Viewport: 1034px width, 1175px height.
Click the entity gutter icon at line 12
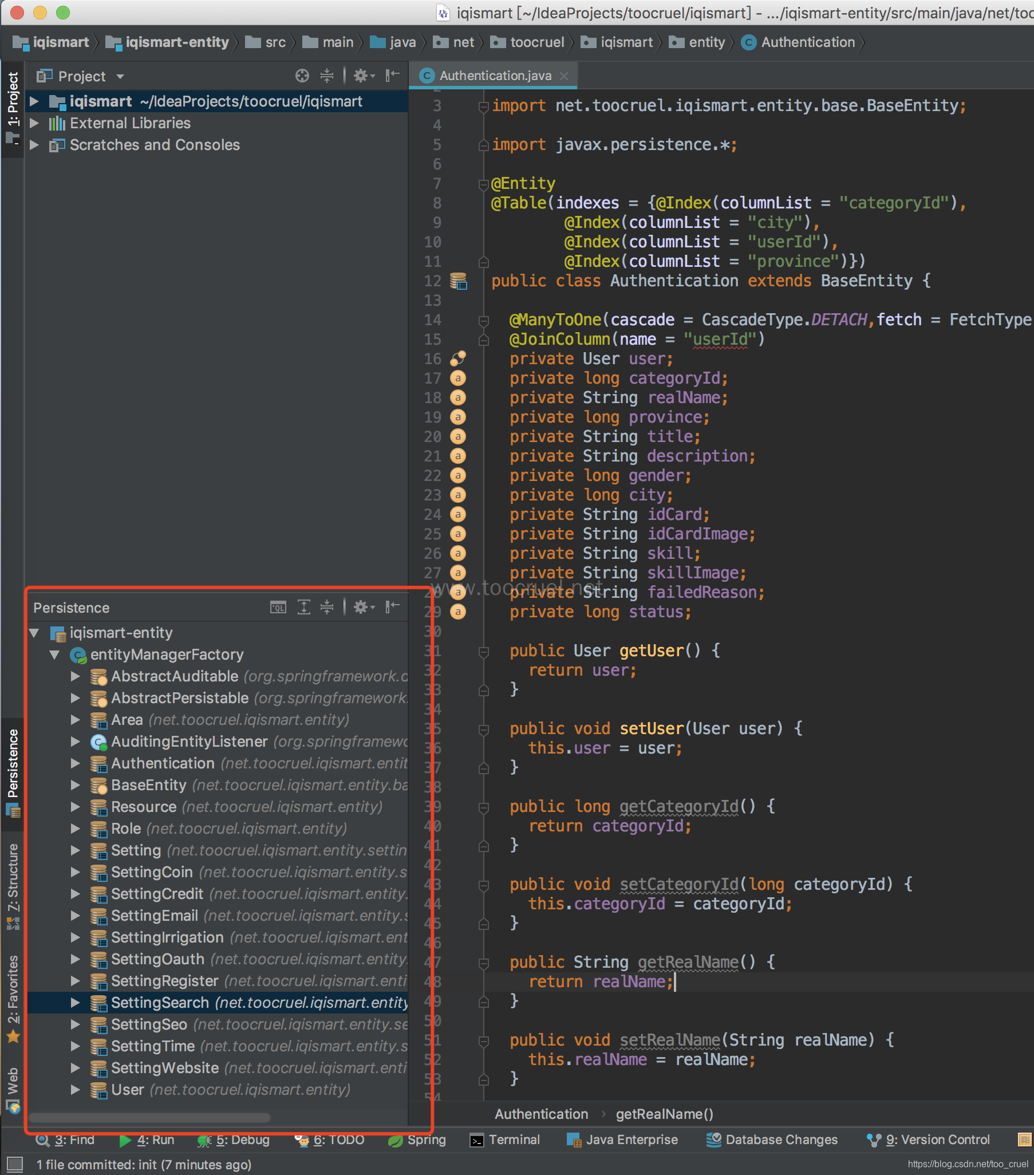tap(458, 281)
